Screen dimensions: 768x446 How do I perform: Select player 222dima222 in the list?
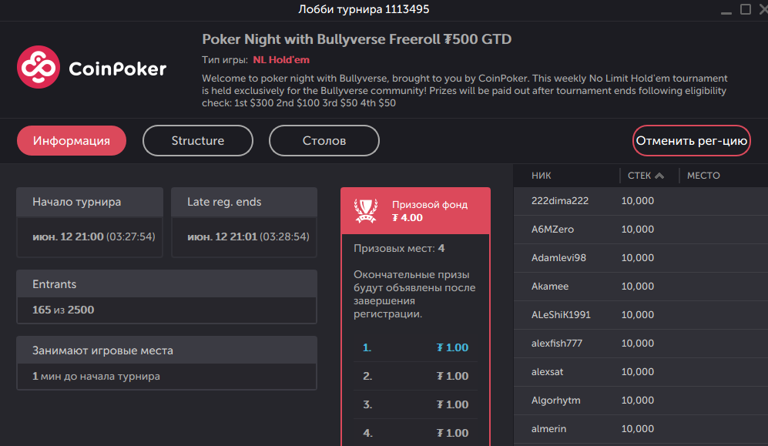[641, 201]
